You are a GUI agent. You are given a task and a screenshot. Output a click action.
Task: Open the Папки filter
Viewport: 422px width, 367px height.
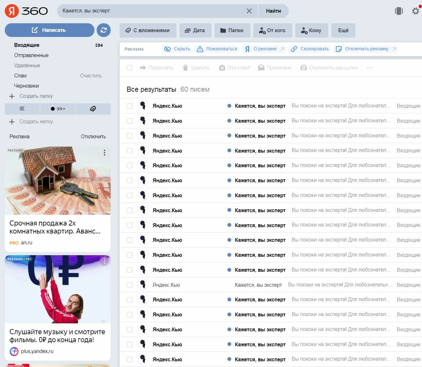[232, 31]
